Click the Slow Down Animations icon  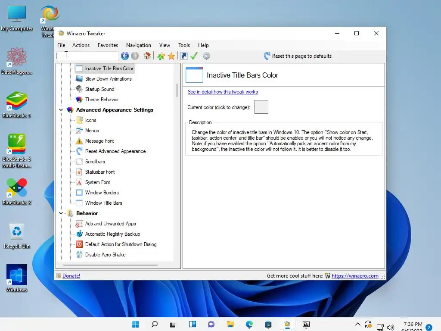[79, 79]
